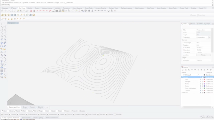Image resolution: width=214 pixels, height=120 pixels.
Task: Click the camera icon in Set View toolbar
Action: click(57, 11)
